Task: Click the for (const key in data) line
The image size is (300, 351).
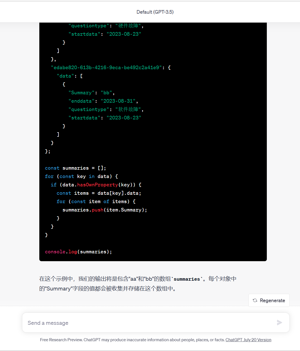Action: [81, 176]
